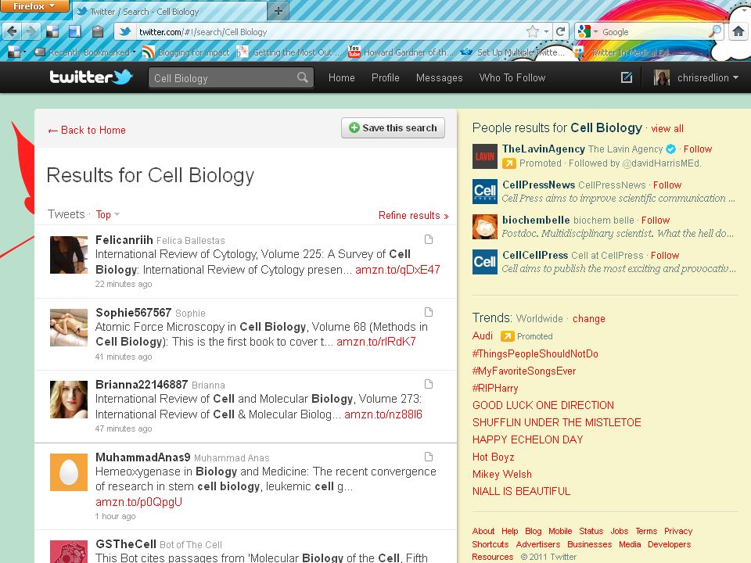Click the Save this search button
Viewport: 751px width, 563px height.
pos(393,127)
